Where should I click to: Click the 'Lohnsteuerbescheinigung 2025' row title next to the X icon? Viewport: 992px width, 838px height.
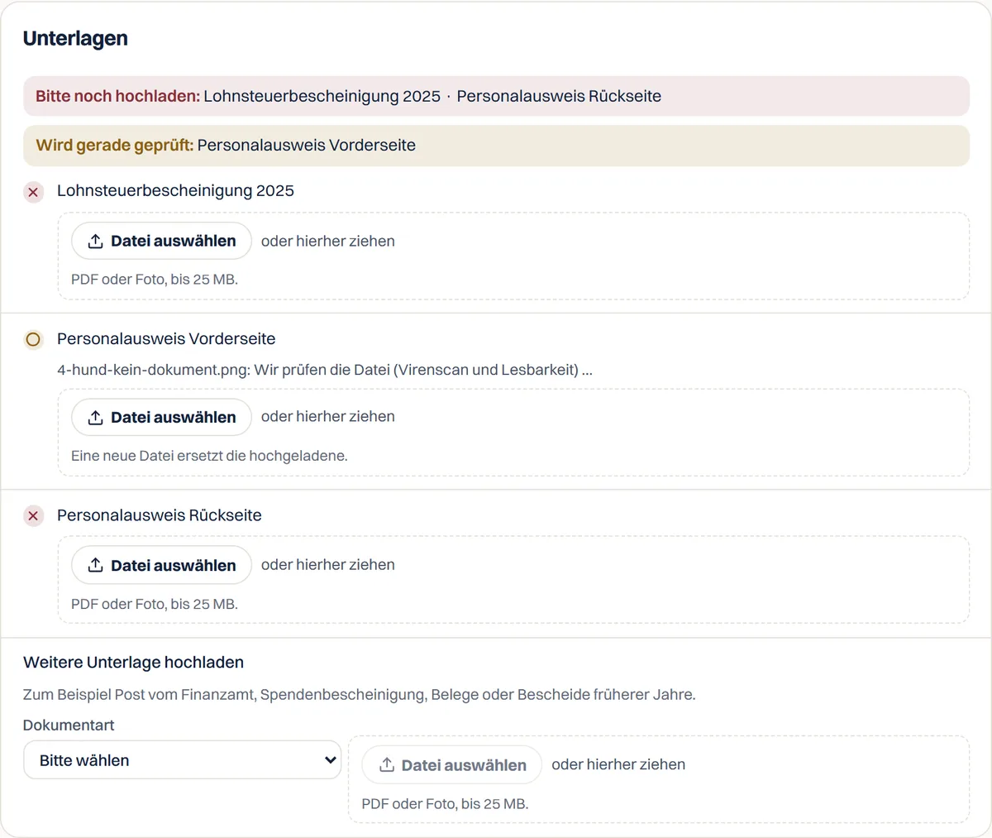[x=175, y=191]
